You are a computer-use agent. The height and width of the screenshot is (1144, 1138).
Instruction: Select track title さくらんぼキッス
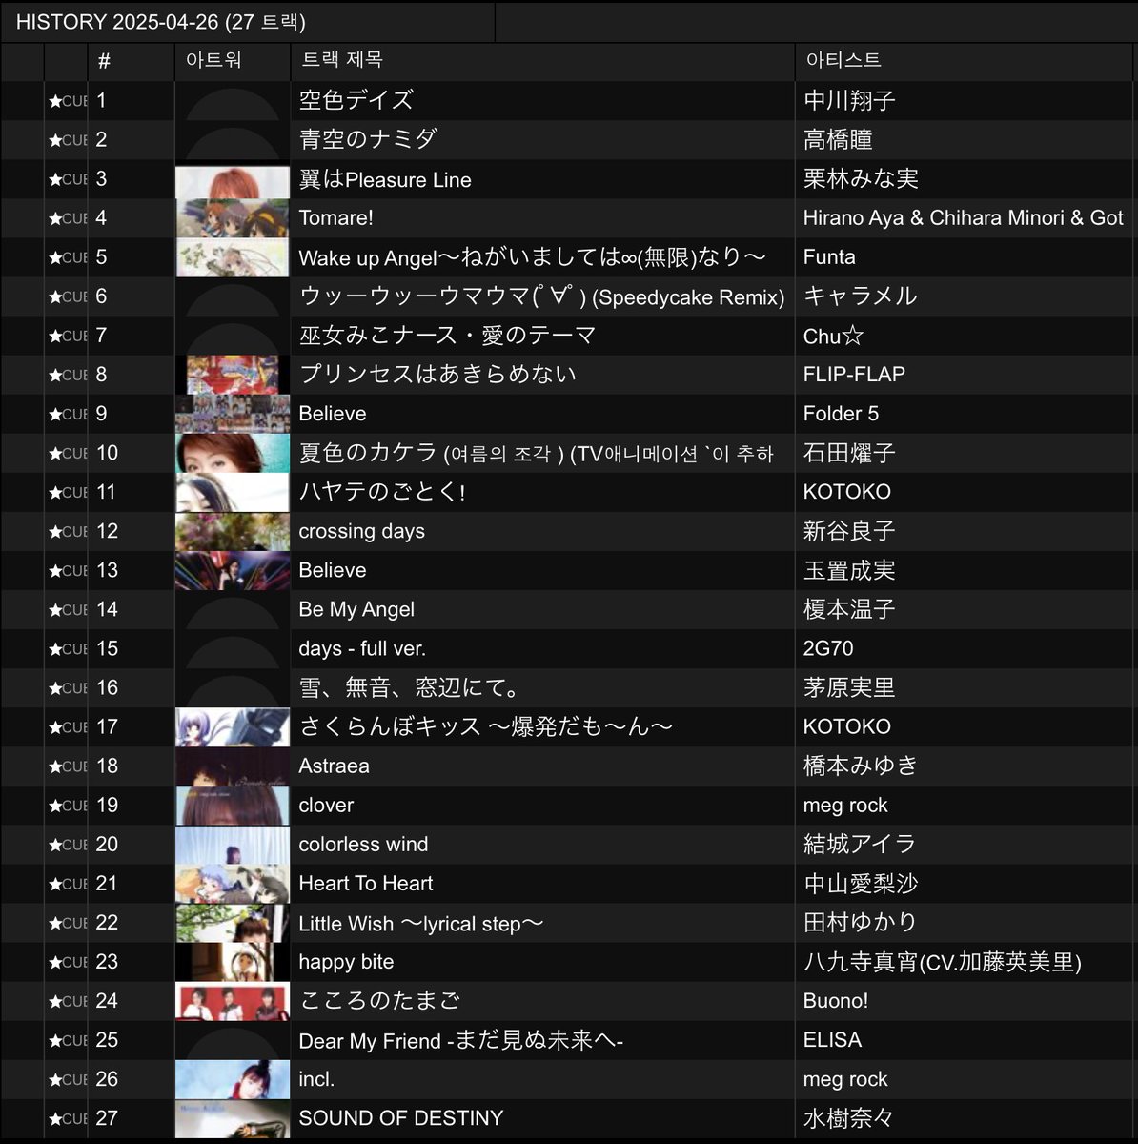pos(486,726)
